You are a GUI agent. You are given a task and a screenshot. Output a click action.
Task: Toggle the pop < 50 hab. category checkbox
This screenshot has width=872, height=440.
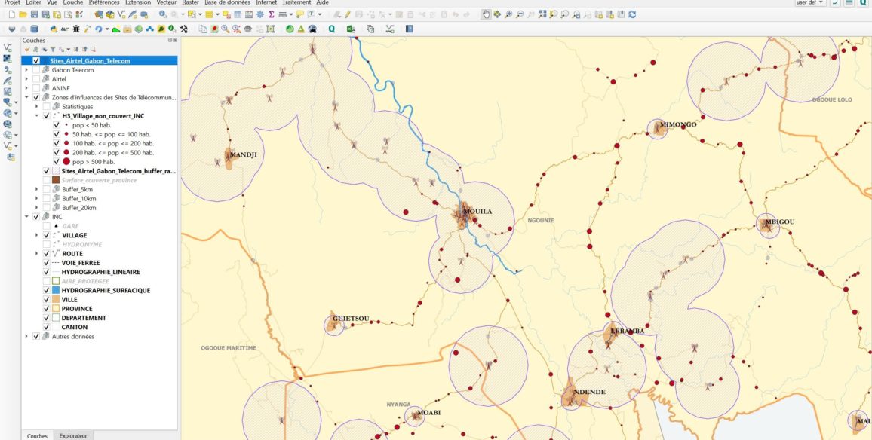(x=57, y=125)
